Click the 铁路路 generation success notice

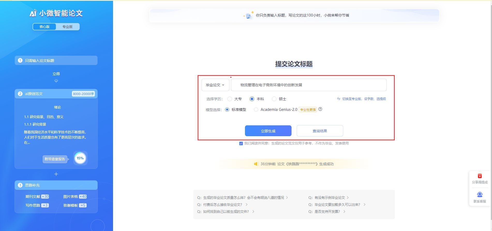297,164
